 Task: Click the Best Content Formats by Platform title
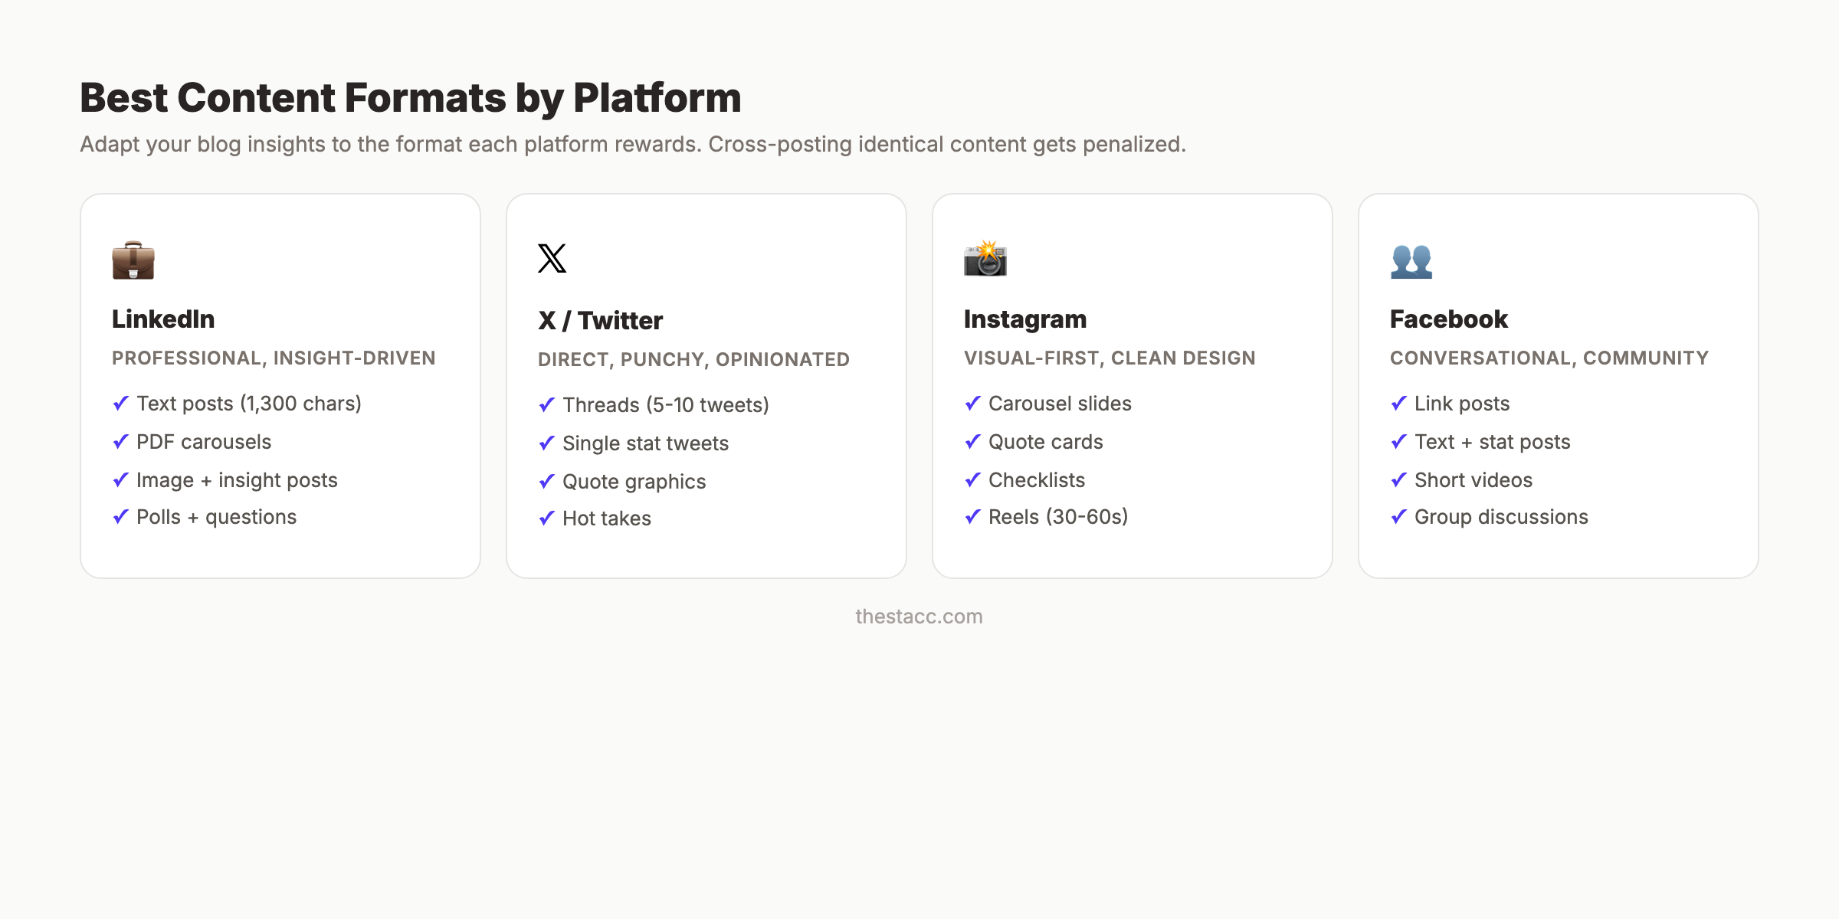click(x=410, y=96)
